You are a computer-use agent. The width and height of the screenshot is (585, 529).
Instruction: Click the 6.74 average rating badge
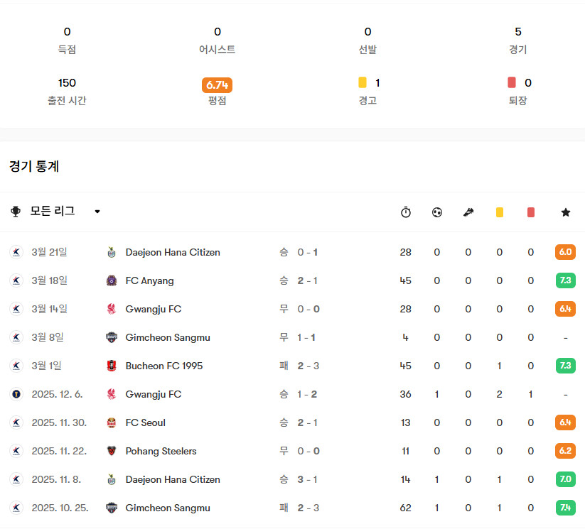[x=217, y=85]
